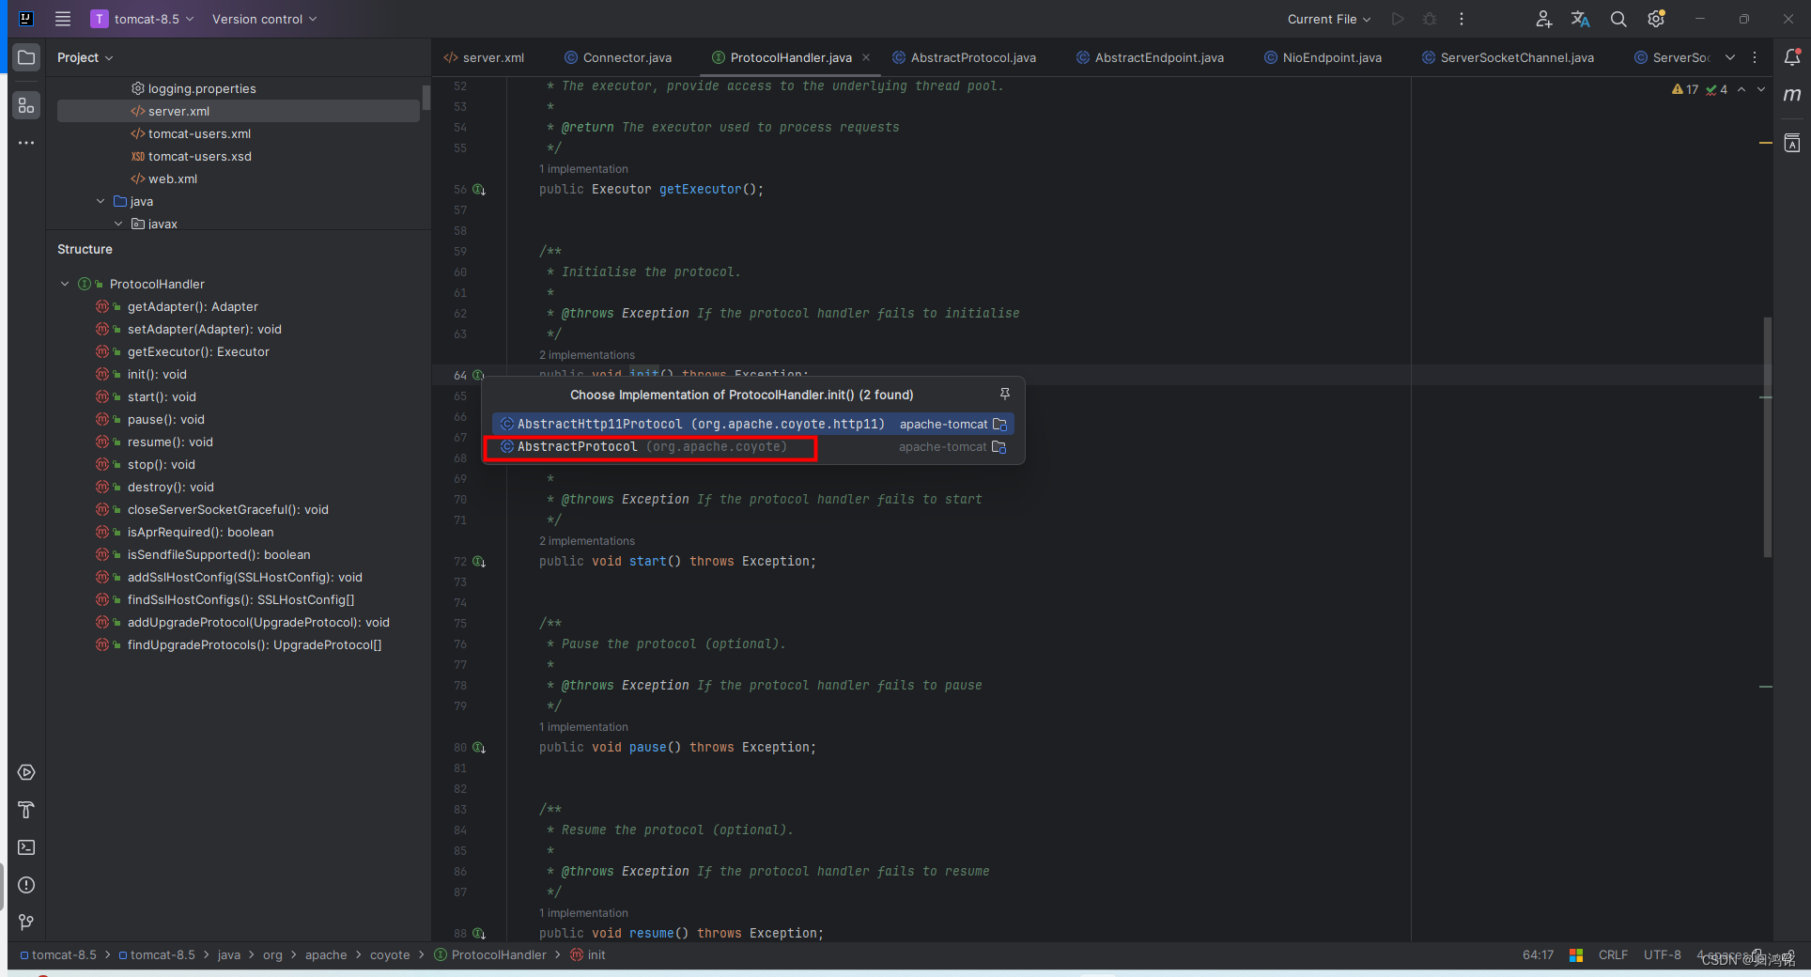1811x977 pixels.
Task: Go to next highlighted error arrow
Action: pos(1761,89)
